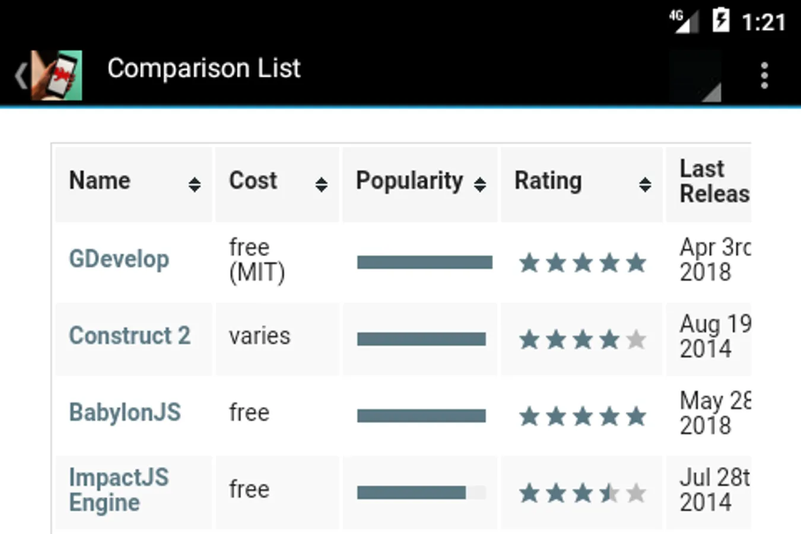Tap the app icon in the action bar
This screenshot has width=801, height=534.
pos(57,75)
